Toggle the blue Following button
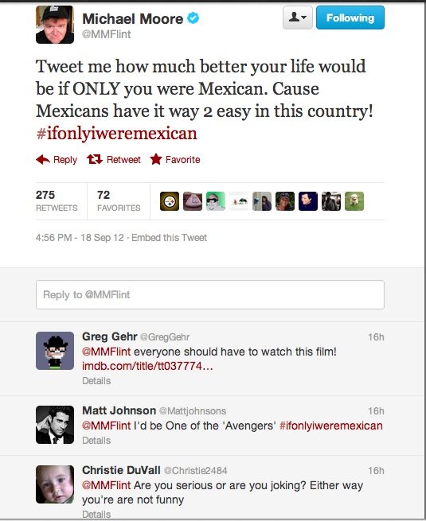The image size is (426, 521). tap(350, 17)
